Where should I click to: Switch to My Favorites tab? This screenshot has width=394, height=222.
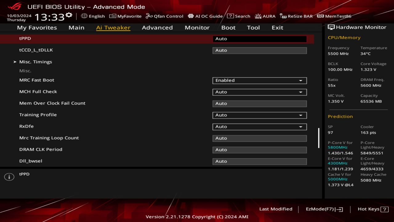point(37,27)
